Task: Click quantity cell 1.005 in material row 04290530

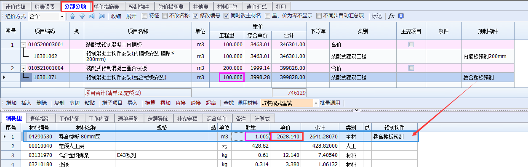Action: (258, 136)
